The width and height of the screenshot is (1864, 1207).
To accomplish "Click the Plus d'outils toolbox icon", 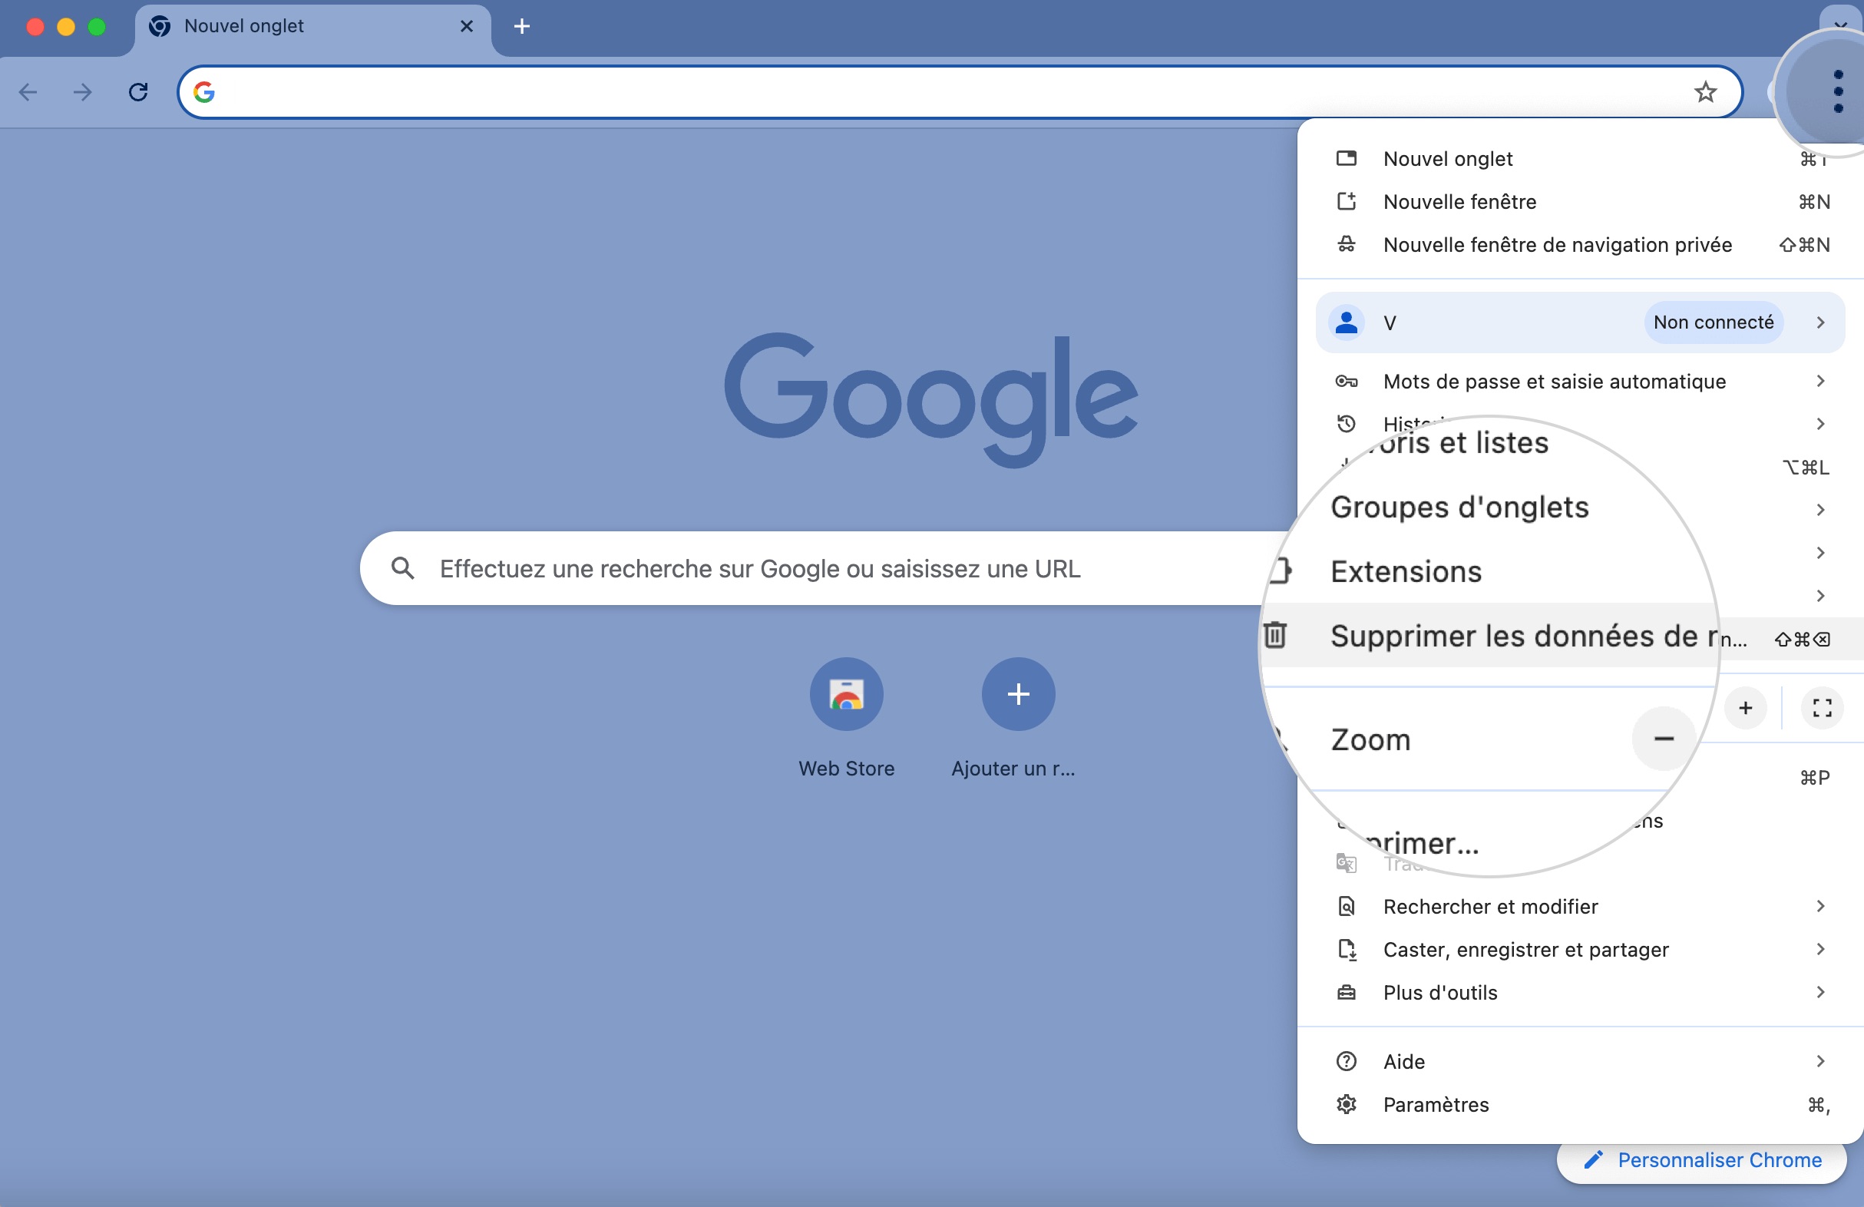I will [x=1346, y=994].
